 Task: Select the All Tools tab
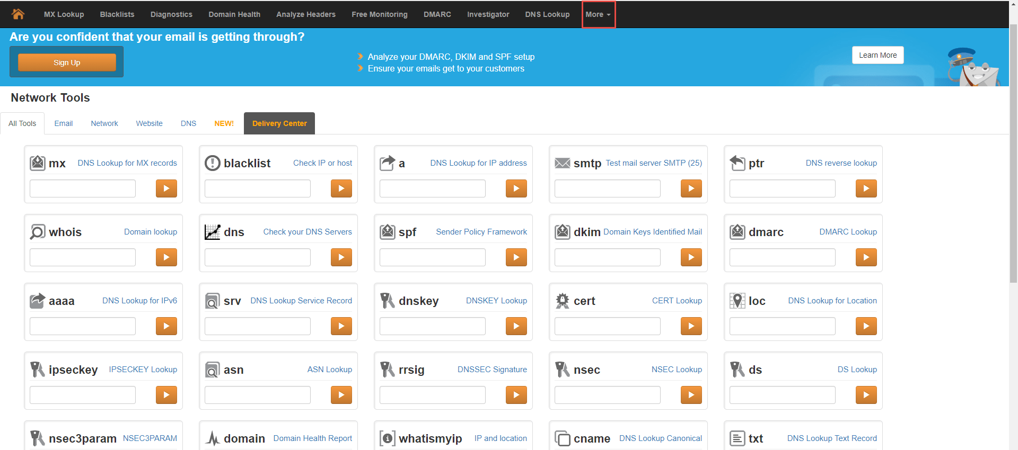[22, 123]
